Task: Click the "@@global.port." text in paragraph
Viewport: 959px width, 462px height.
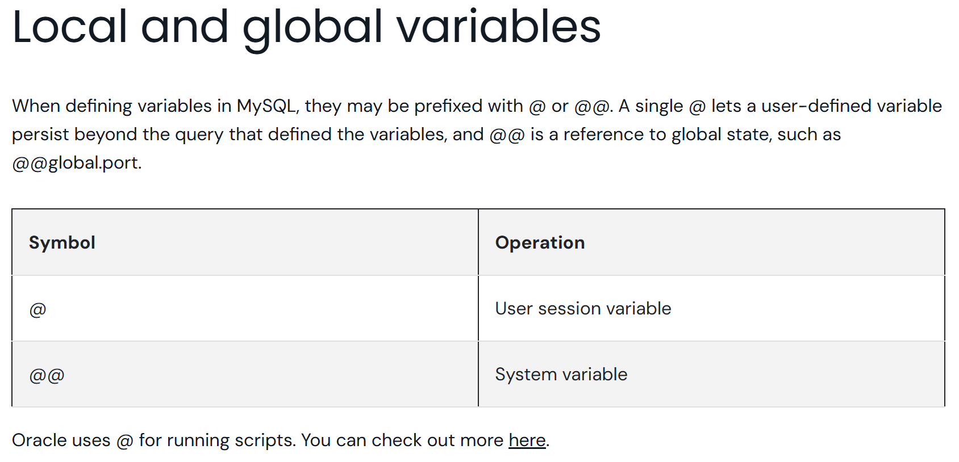Action: click(77, 163)
